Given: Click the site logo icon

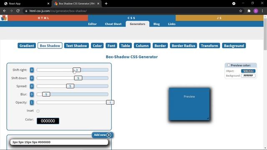Looking at the screenshot, I should pyautogui.click(x=4, y=18).
